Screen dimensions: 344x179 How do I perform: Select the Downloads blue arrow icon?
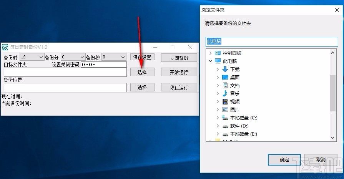pyautogui.click(x=225, y=69)
